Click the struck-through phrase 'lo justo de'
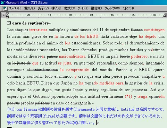 click(x=22, y=63)
